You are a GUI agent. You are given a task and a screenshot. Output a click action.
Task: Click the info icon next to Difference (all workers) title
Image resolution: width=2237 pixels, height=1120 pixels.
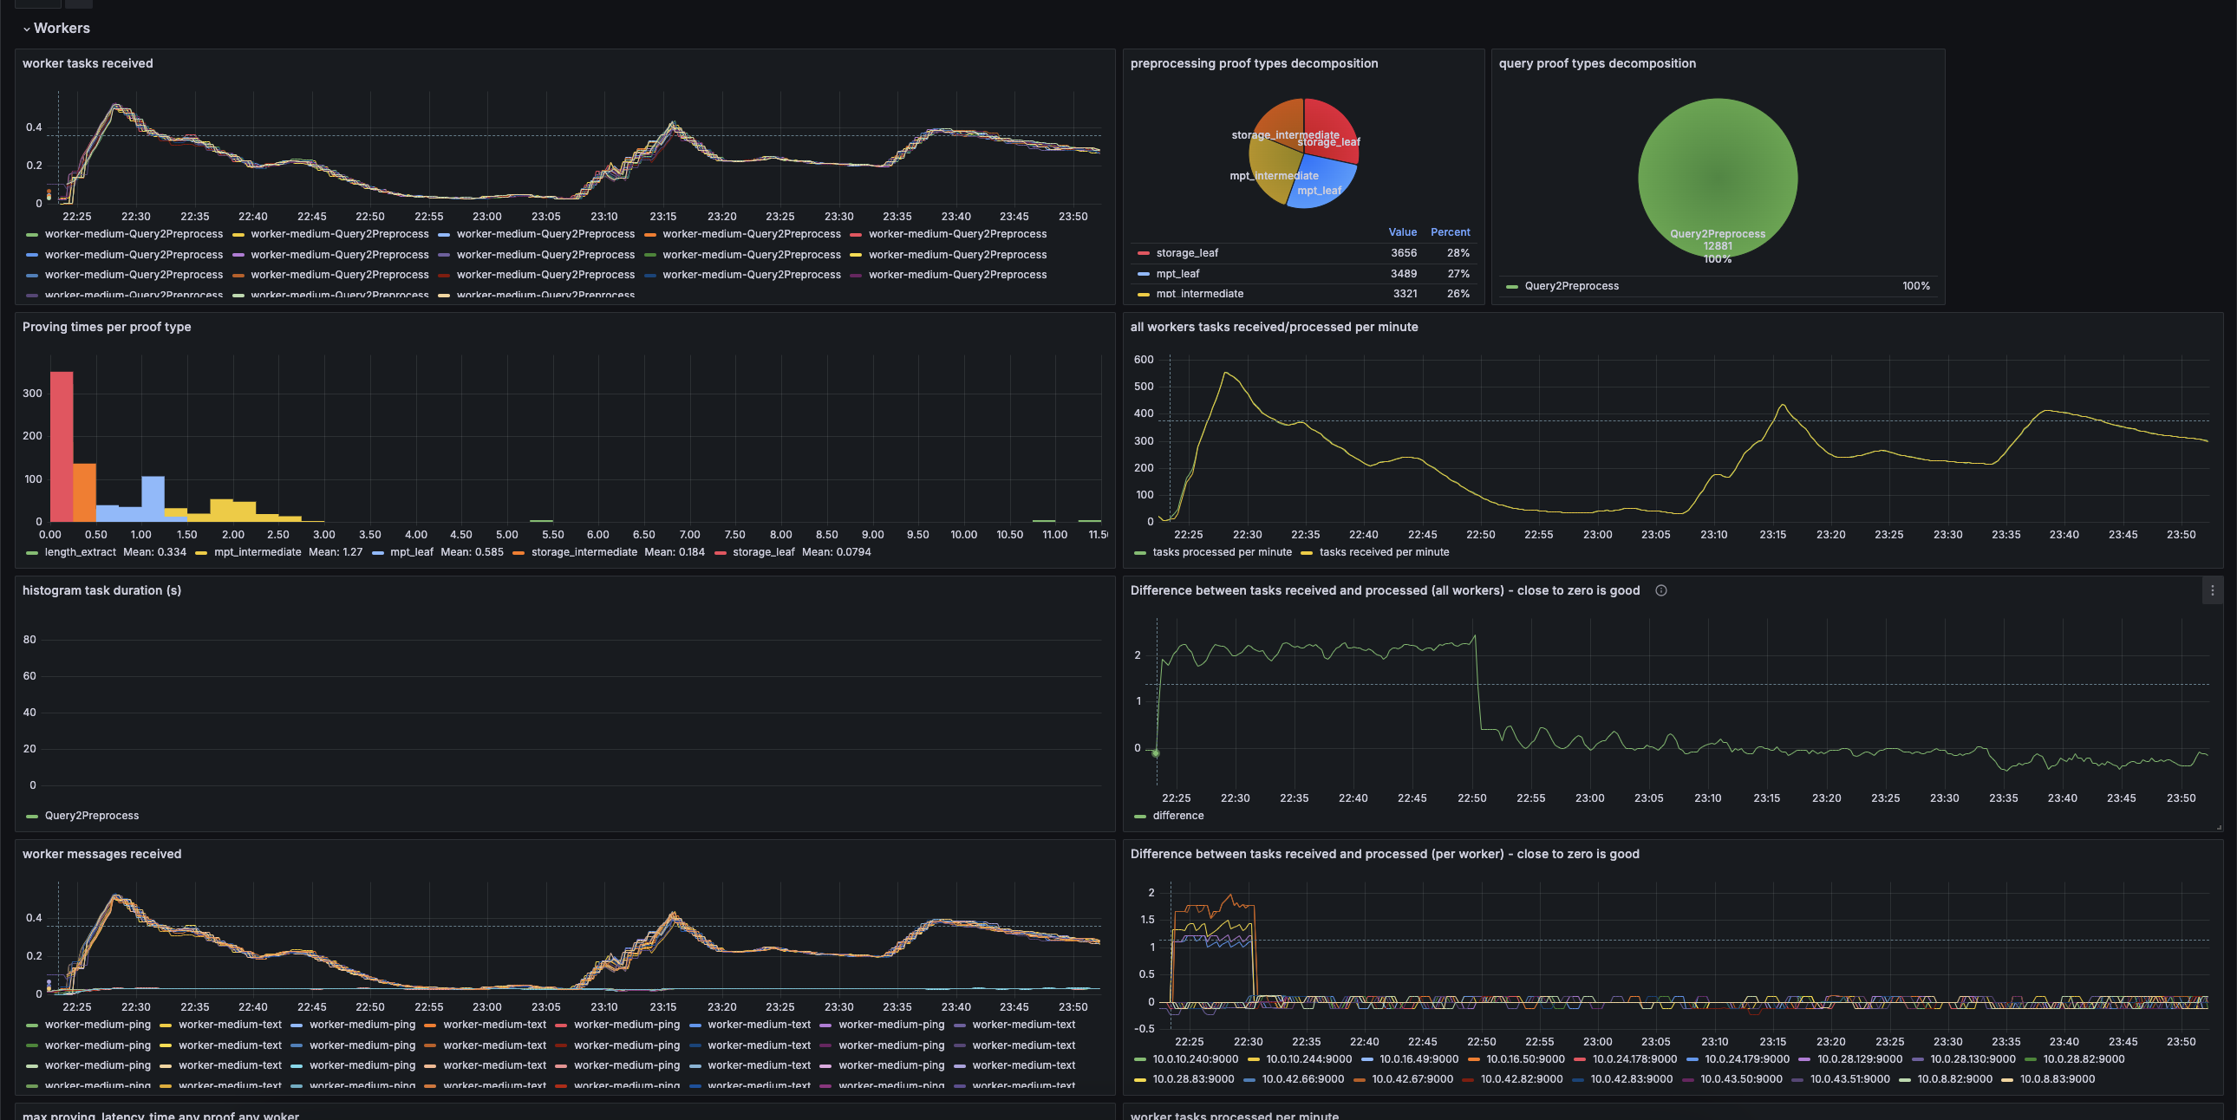tap(1660, 590)
